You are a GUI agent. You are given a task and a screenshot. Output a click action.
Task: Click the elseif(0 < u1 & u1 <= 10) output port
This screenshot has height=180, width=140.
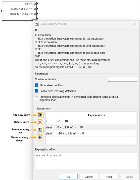(x=37, y=9)
